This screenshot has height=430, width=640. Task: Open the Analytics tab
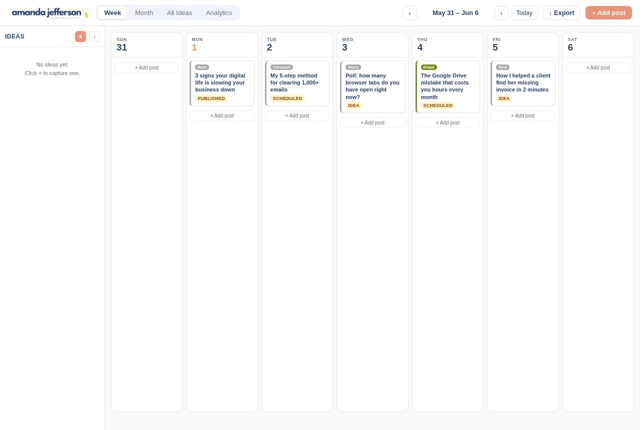click(219, 13)
